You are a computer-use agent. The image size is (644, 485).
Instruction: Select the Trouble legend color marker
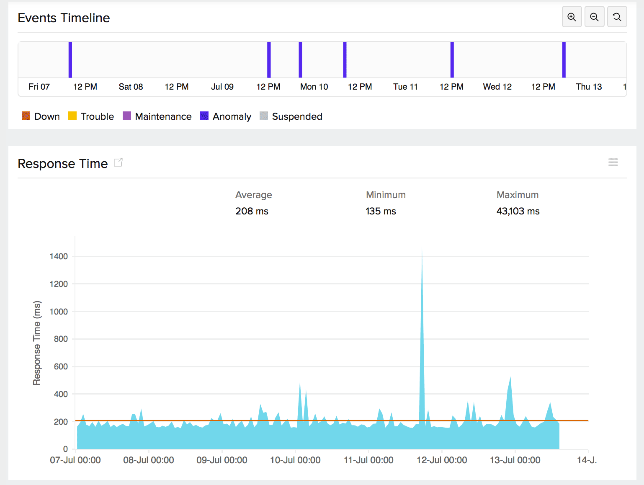(x=72, y=116)
